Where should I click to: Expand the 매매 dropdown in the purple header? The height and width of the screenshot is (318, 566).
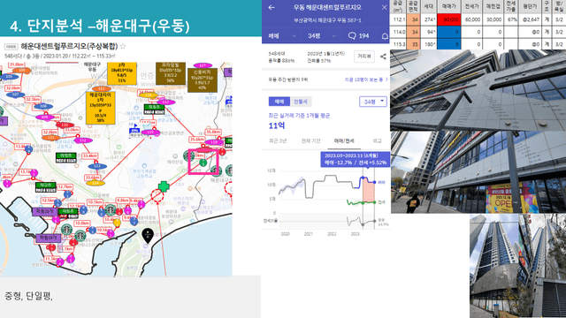pyautogui.click(x=282, y=35)
